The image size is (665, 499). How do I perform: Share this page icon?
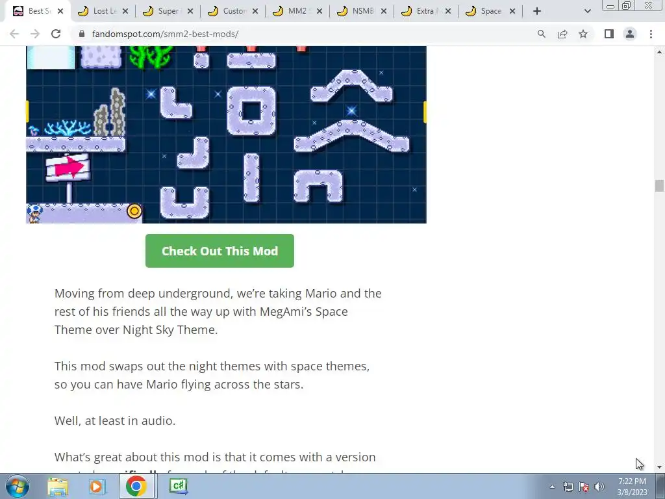562,34
